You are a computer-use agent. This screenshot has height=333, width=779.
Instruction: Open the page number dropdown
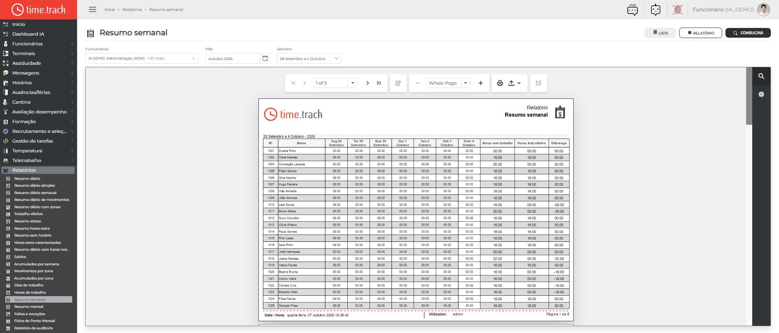(x=353, y=83)
